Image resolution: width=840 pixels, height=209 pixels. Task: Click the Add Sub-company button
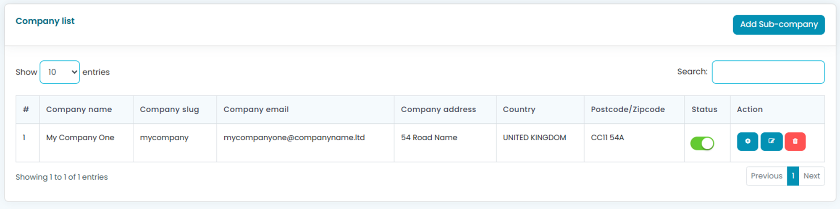pyautogui.click(x=779, y=25)
